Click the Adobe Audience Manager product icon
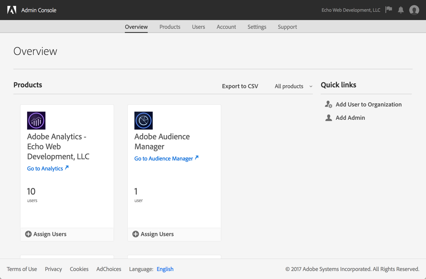426x279 pixels. click(x=144, y=121)
